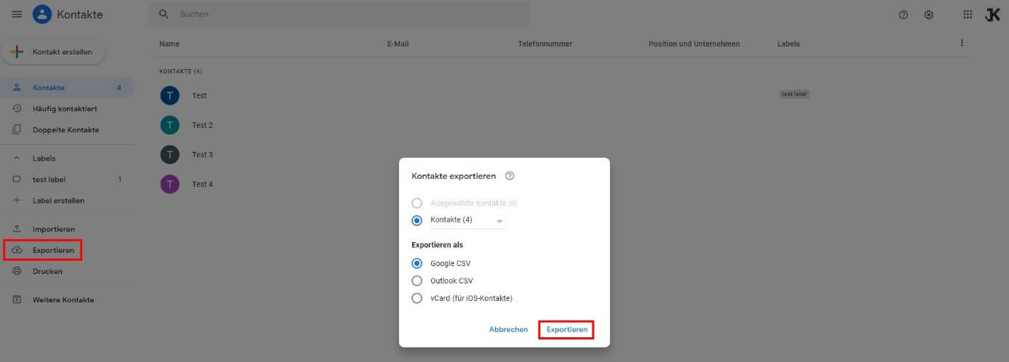The height and width of the screenshot is (362, 1009).
Task: Open the Kontakte (4) dropdown arrow
Action: click(x=499, y=221)
